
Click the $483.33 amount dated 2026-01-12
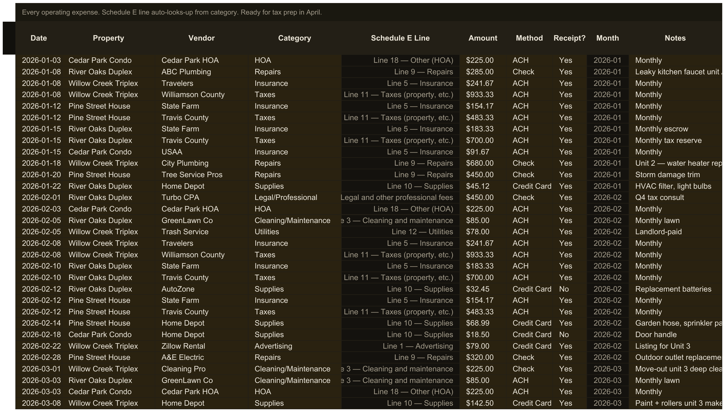[483, 117]
